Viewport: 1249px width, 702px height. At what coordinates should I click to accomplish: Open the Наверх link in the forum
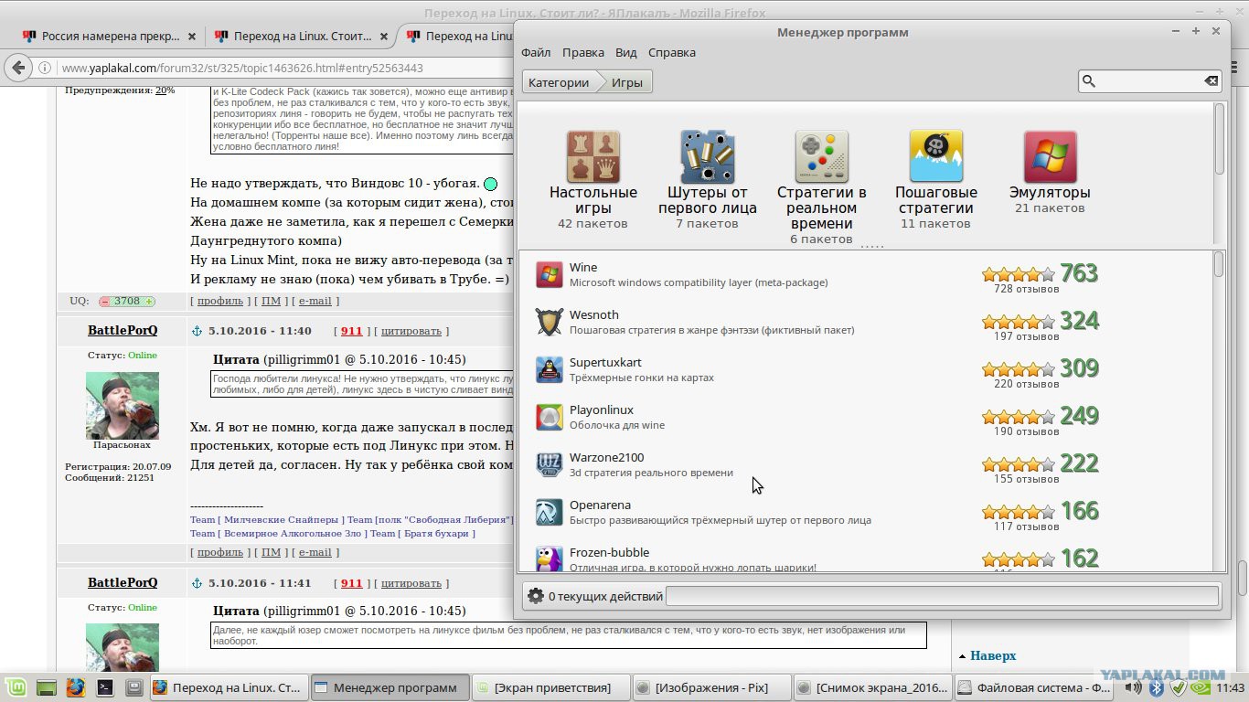(993, 655)
